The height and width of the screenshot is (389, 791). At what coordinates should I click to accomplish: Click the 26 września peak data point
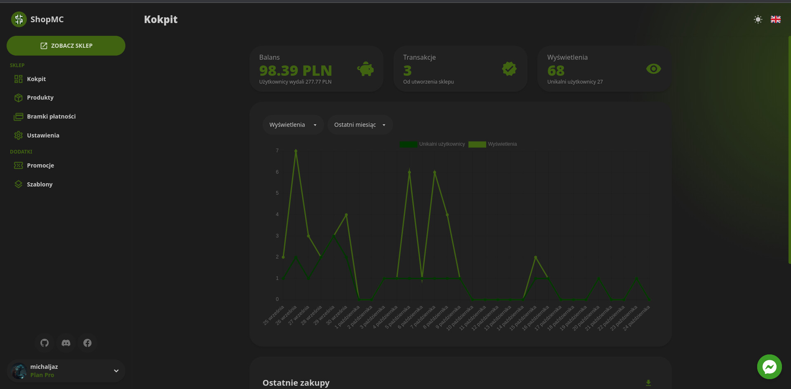pyautogui.click(x=296, y=151)
